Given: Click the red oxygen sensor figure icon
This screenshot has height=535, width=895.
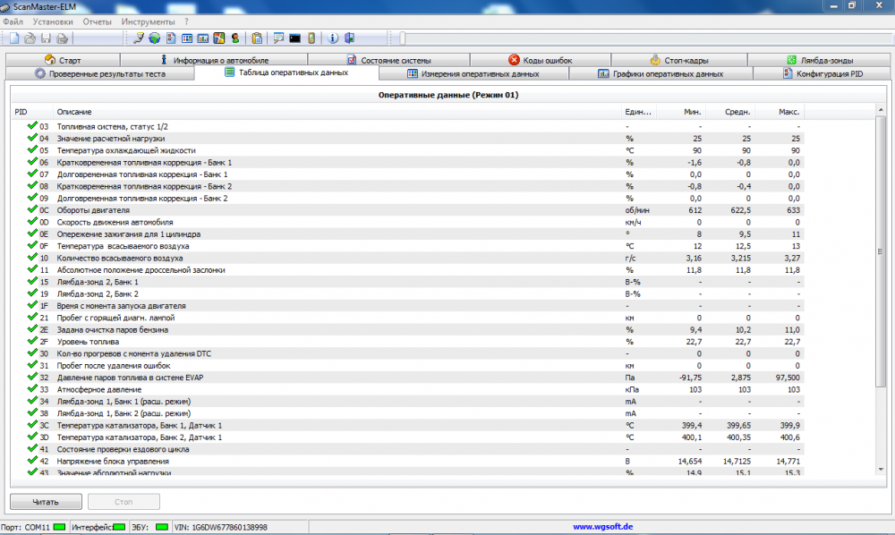Looking at the screenshot, I should click(x=235, y=38).
